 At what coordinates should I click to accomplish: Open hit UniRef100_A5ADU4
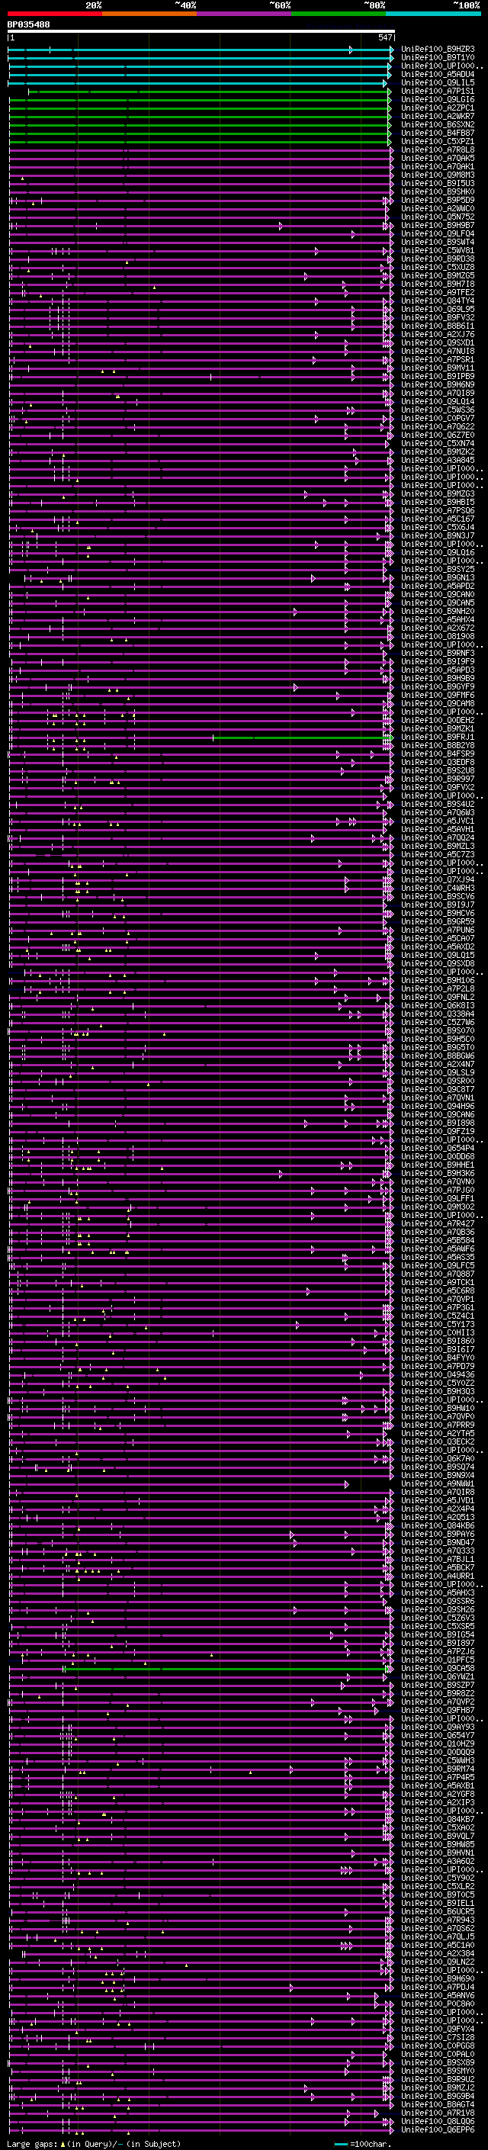pos(438,74)
